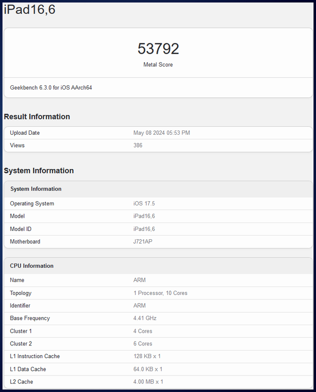Click the L2 Cache row label

tap(22, 382)
